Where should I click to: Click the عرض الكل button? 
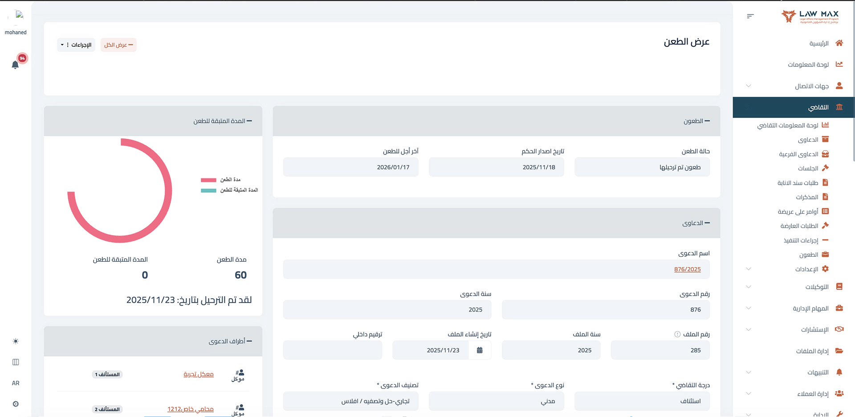(118, 45)
